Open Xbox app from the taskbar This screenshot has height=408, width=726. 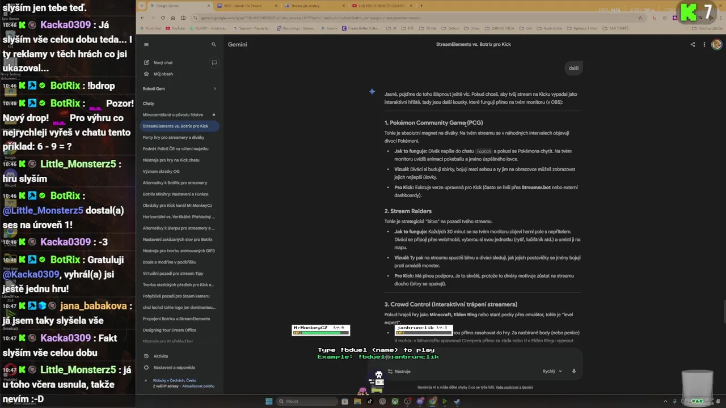coord(395,401)
